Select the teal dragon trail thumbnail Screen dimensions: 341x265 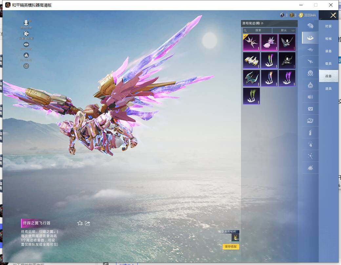(251, 78)
